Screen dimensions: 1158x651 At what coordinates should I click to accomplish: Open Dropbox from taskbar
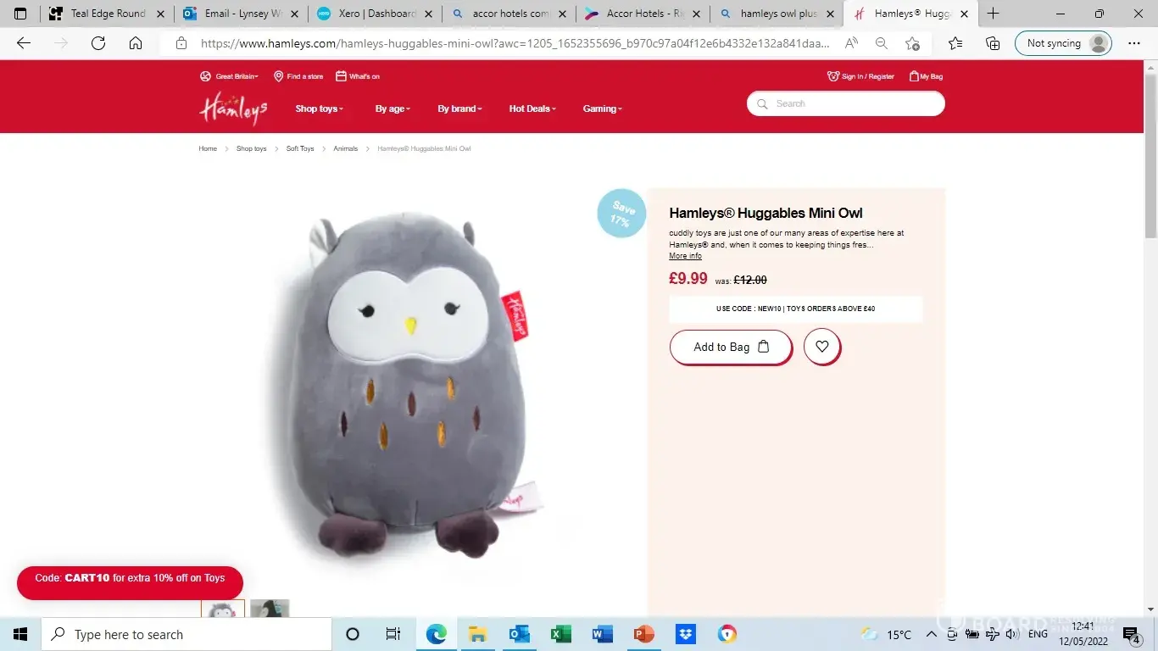tap(685, 634)
